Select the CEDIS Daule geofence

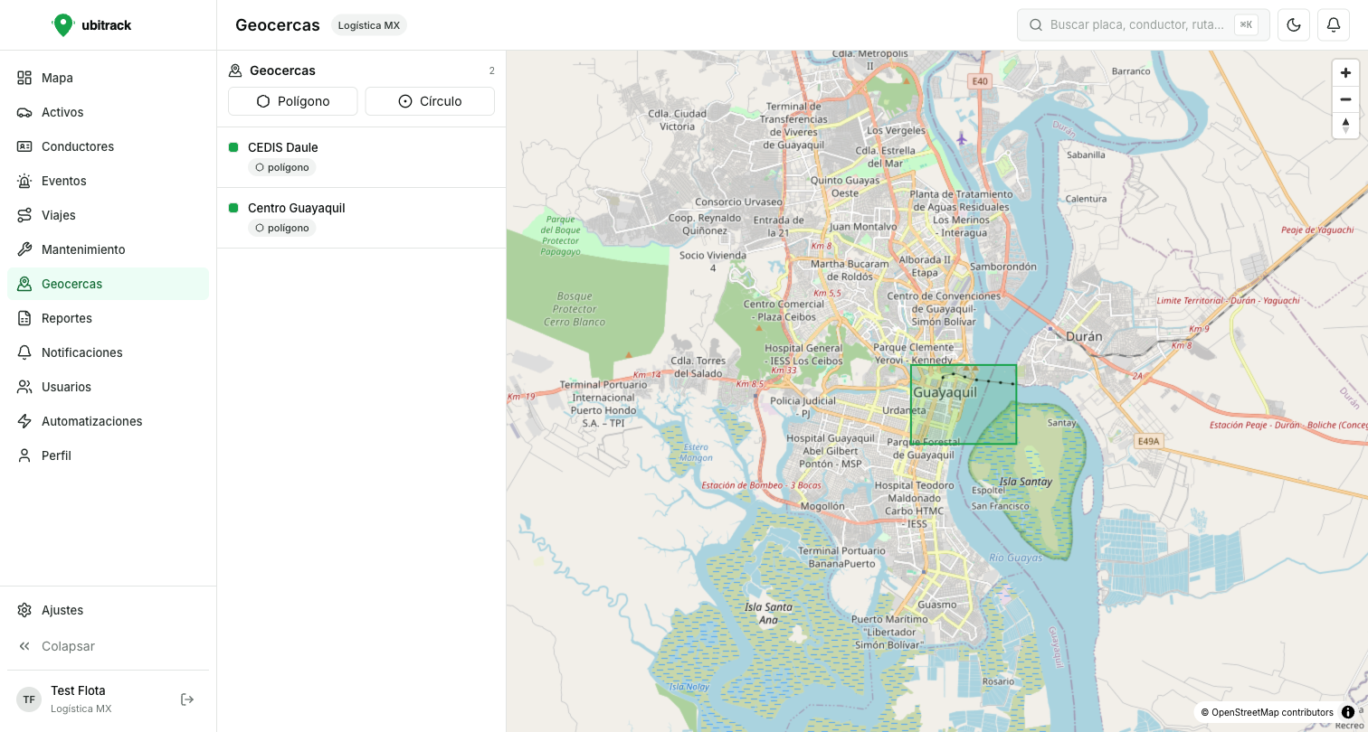pyautogui.click(x=362, y=157)
